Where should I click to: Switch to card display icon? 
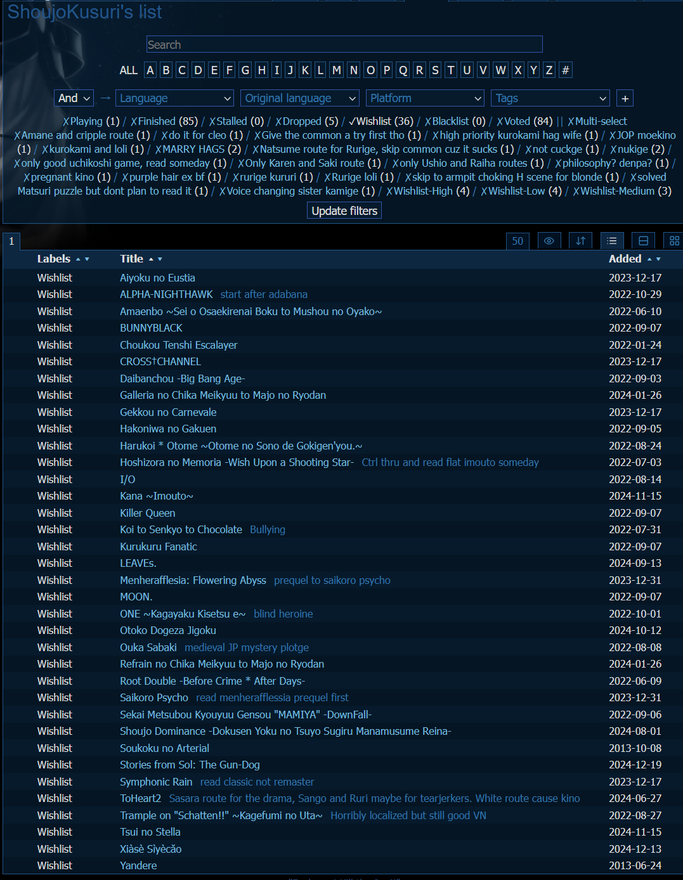(643, 241)
